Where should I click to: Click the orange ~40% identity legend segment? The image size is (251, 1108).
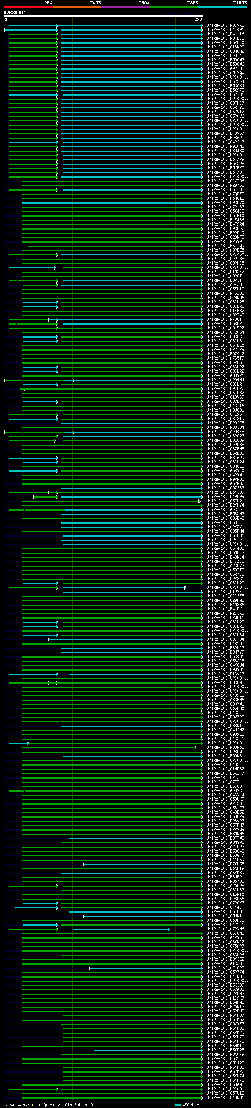point(77,7)
